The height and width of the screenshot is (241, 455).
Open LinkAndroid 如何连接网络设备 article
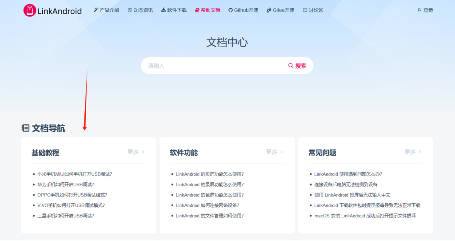(208, 205)
